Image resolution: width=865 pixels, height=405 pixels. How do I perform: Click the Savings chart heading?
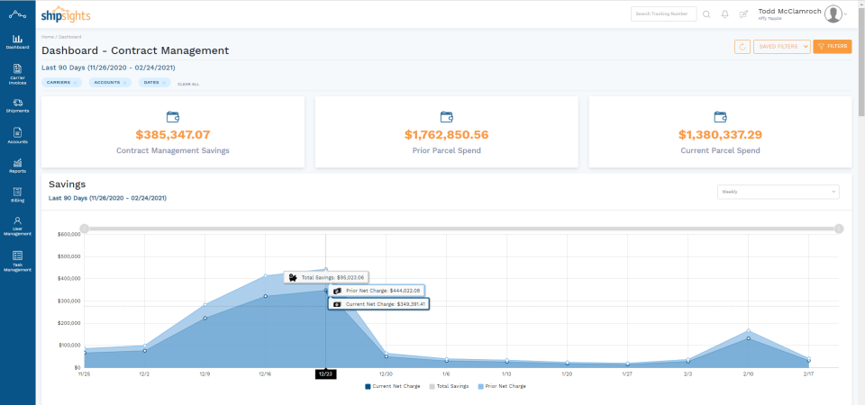(x=68, y=184)
